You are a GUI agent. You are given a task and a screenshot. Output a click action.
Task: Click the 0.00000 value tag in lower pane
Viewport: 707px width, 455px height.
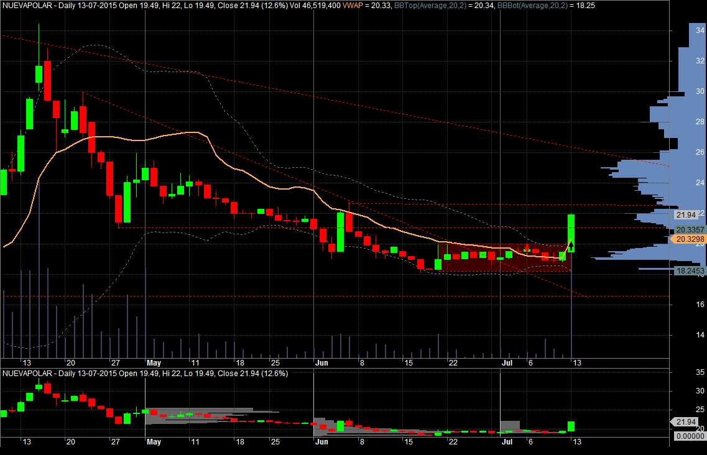(690, 436)
